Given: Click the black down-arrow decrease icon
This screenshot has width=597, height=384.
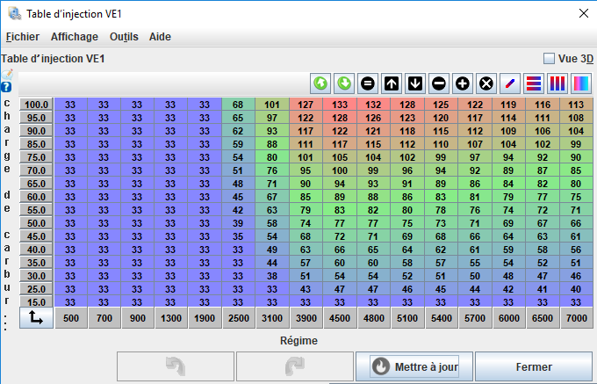Looking at the screenshot, I should pos(415,83).
